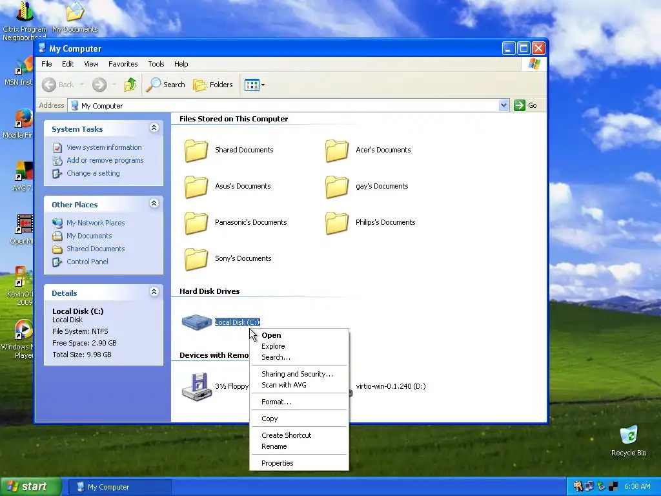Screen dimensions: 661x496
Task: Collapse the System Tasks panel
Action: (154, 128)
